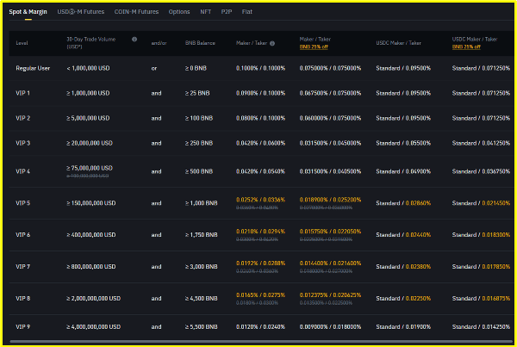Open BNB 25% off link under Maker / Taker
Screen dimensions: 517x347
coord(314,46)
